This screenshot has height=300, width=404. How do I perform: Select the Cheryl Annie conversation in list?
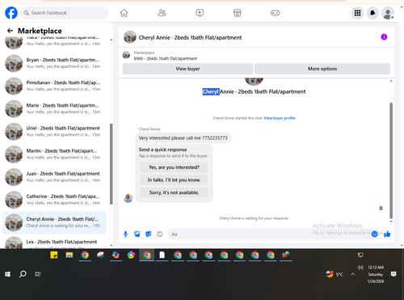point(55,222)
